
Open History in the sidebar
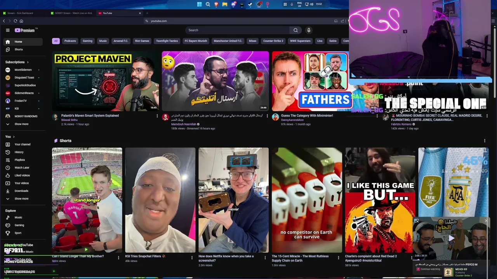point(23,152)
